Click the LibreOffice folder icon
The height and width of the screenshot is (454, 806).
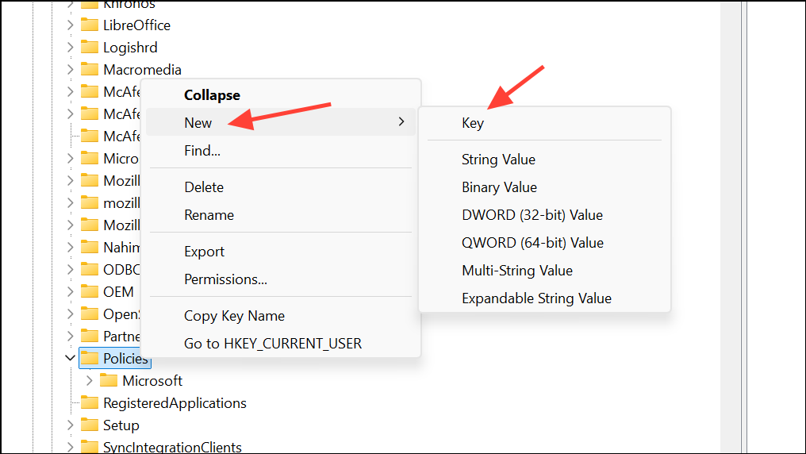[x=90, y=25]
